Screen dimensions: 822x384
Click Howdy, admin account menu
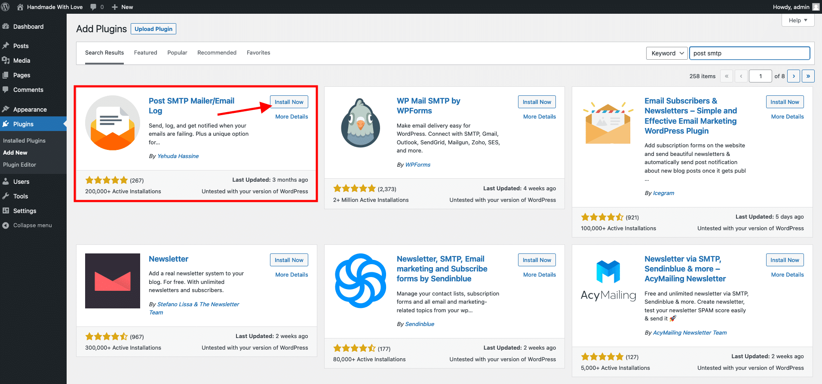(796, 7)
